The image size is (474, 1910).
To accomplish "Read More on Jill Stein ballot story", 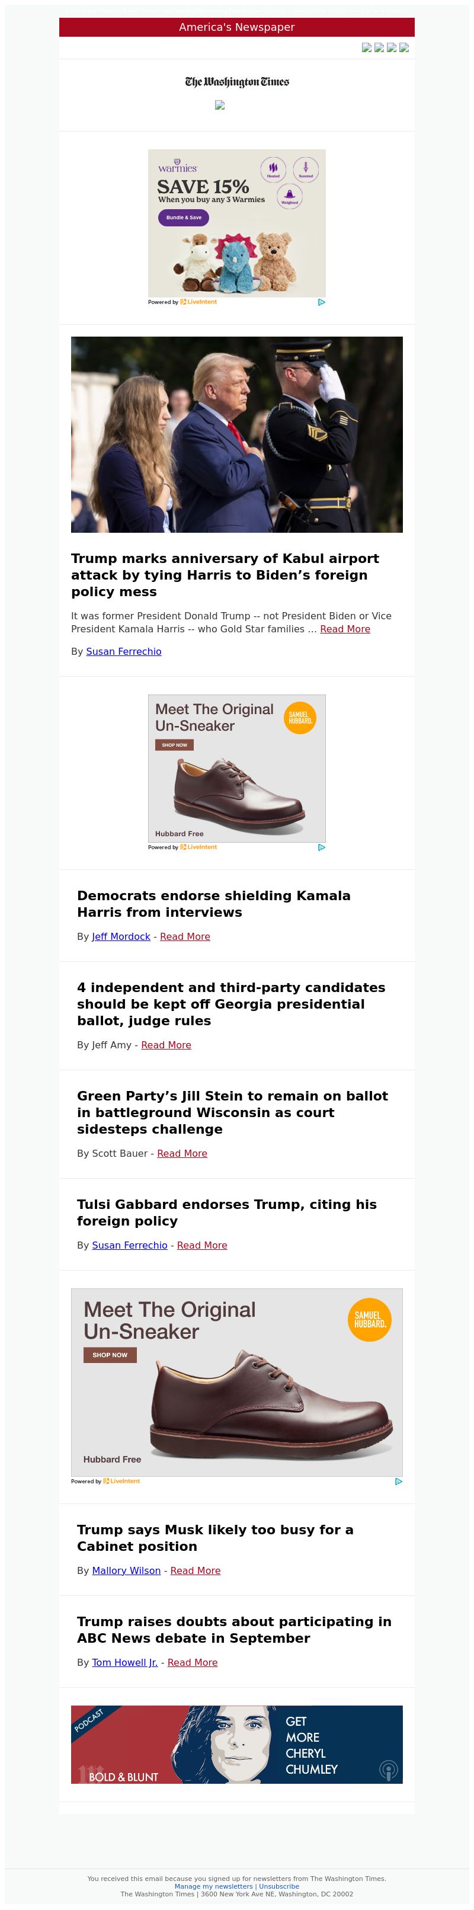I will (x=182, y=1153).
